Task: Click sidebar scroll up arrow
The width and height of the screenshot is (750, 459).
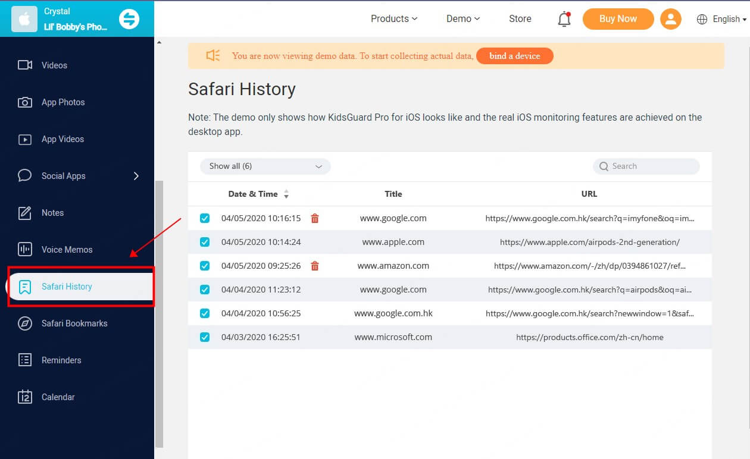Action: click(159, 43)
